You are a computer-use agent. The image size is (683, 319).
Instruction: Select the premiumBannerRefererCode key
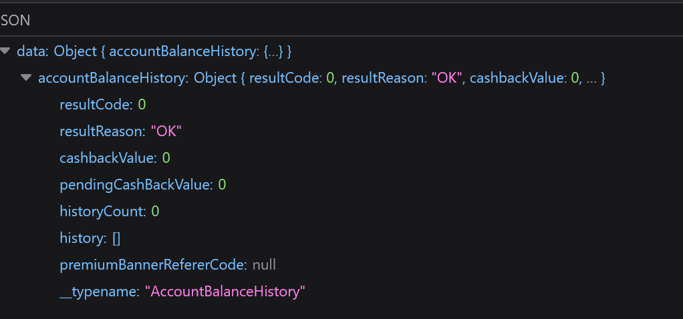pos(153,264)
